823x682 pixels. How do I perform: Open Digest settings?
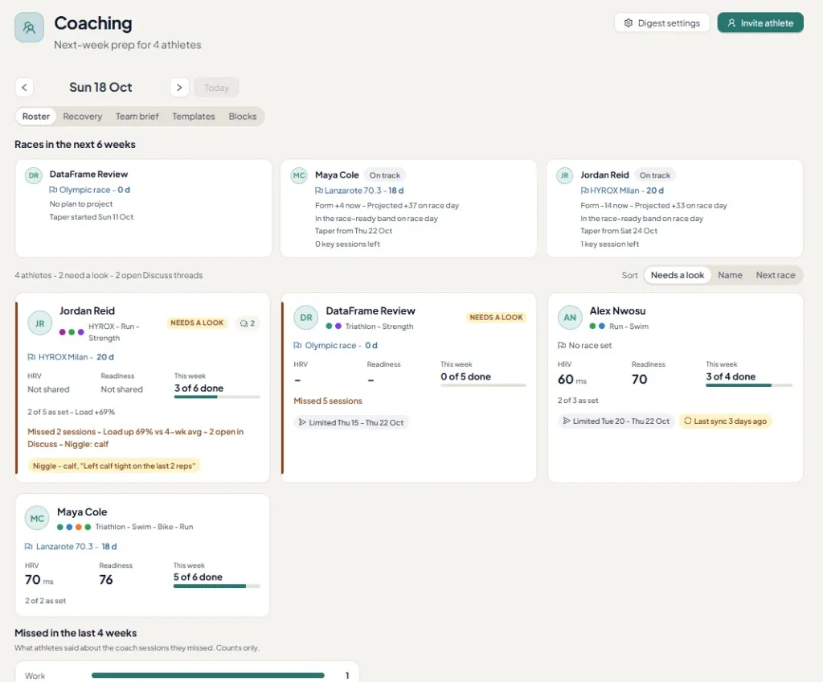coord(662,23)
